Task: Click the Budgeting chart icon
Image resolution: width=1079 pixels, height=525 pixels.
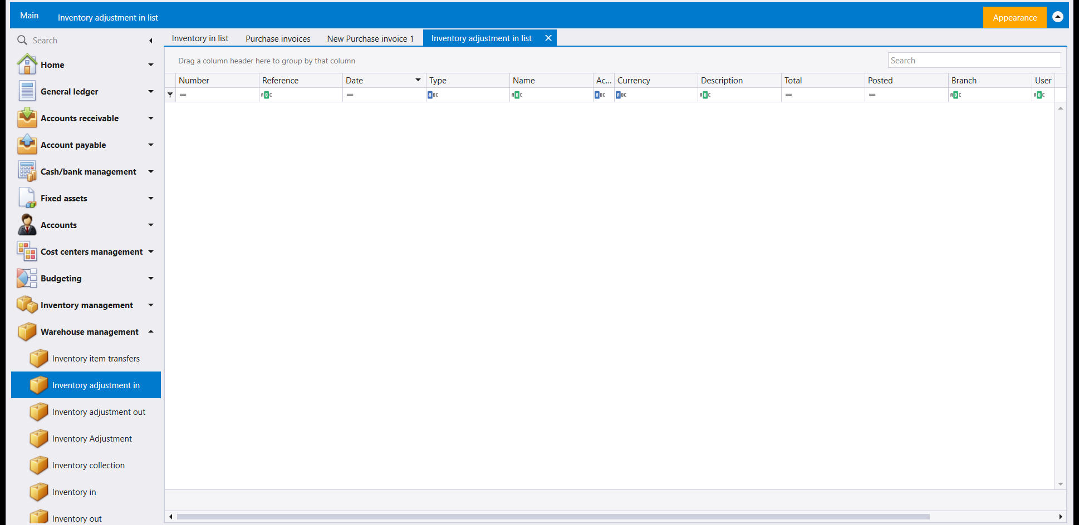Action: pos(27,278)
